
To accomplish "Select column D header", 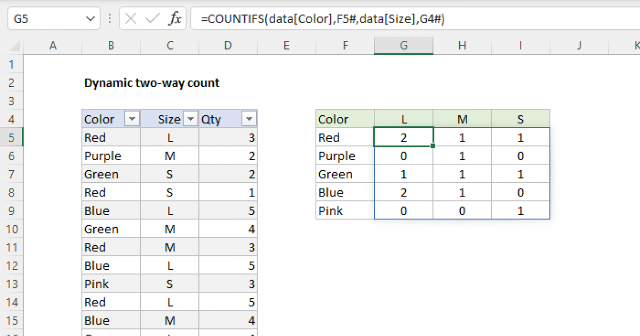I will (x=228, y=45).
